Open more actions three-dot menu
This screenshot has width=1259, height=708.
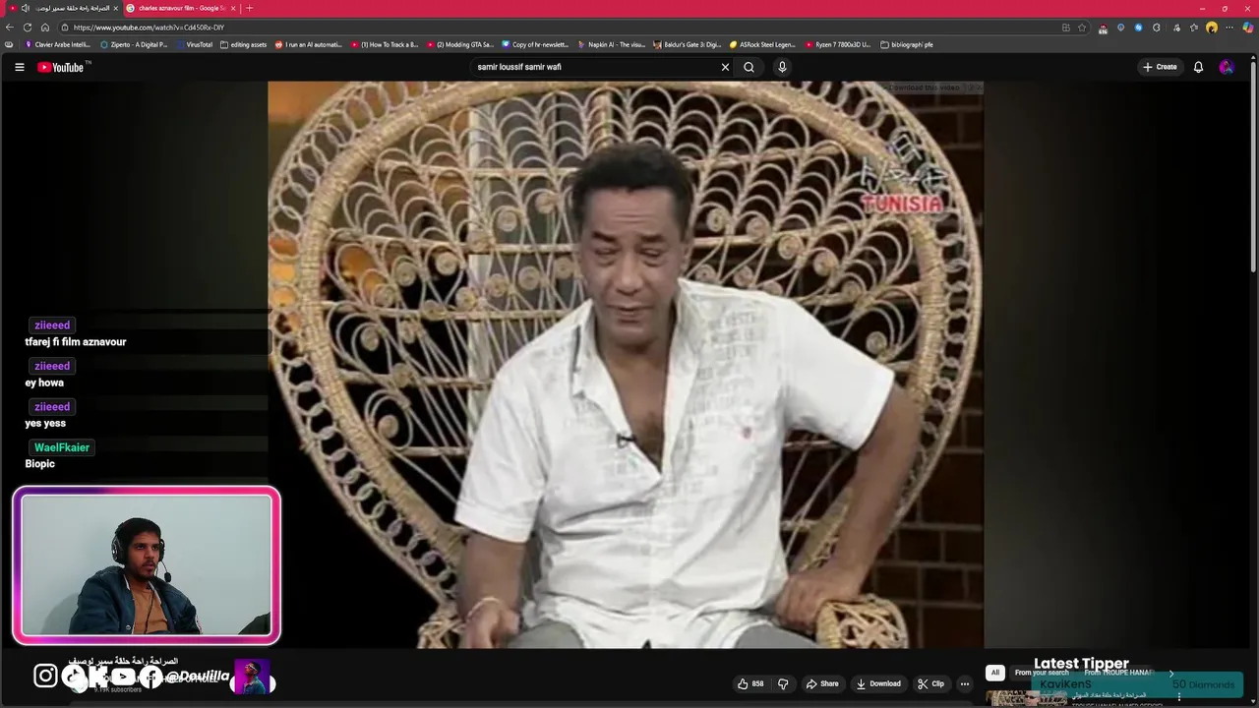(964, 683)
